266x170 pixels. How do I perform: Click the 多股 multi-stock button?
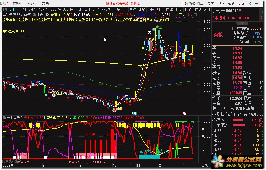[151, 9]
